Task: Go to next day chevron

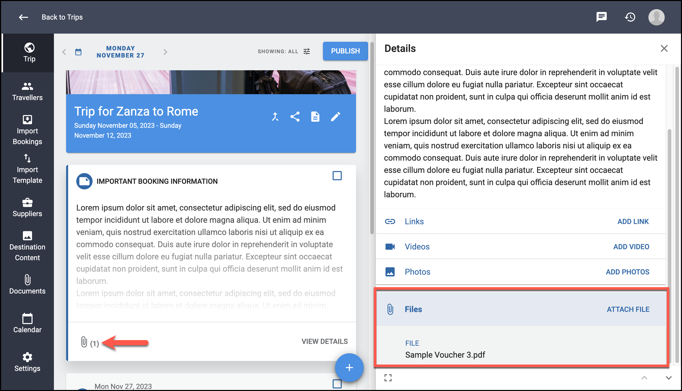Action: tap(165, 52)
